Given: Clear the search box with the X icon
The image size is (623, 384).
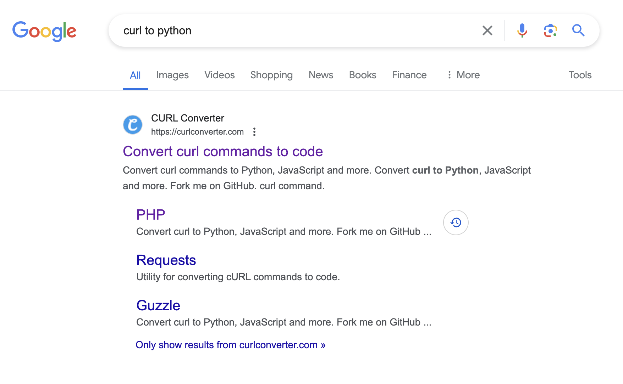Looking at the screenshot, I should click(x=487, y=30).
